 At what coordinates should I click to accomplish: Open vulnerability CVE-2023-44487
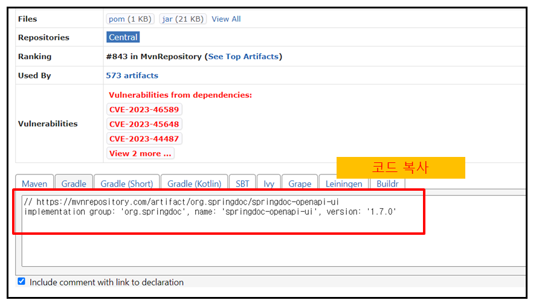(144, 139)
